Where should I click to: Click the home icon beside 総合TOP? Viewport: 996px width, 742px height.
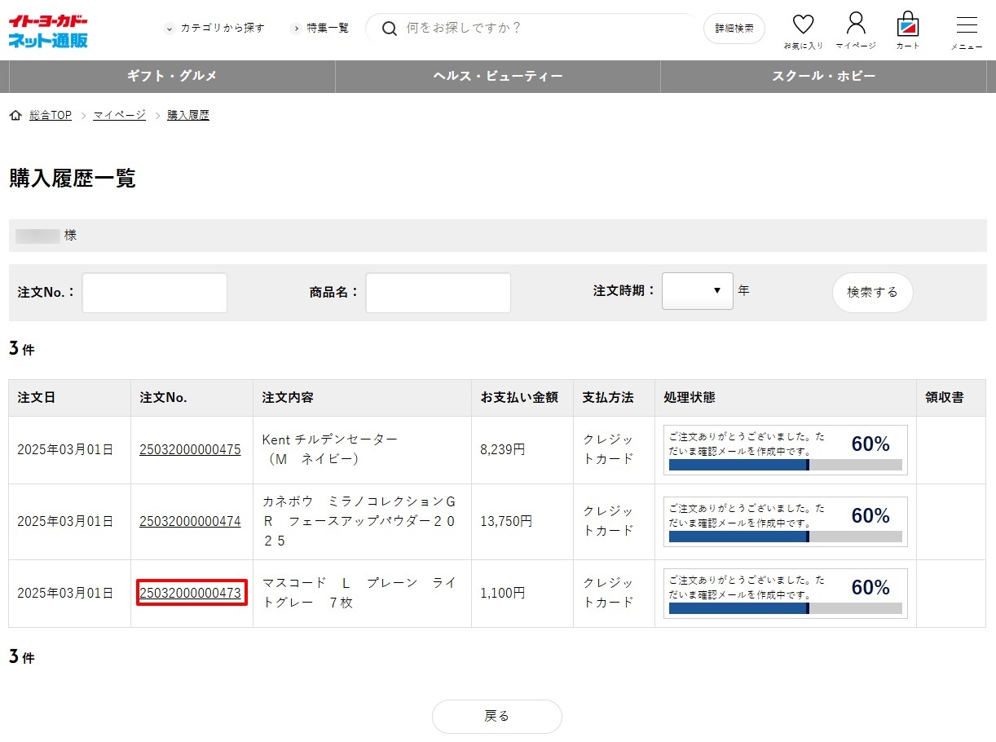15,116
